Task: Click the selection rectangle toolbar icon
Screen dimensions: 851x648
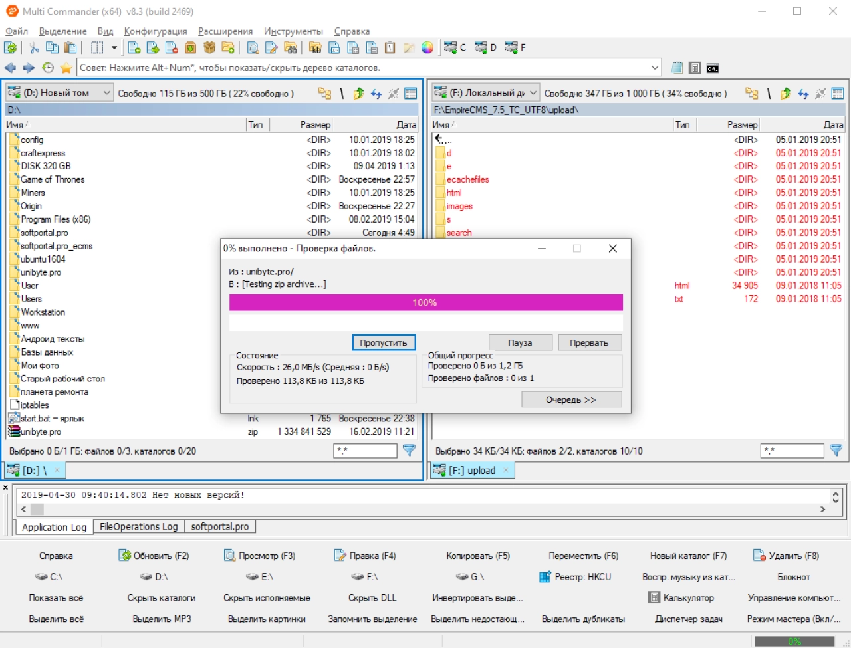Action: (97, 47)
